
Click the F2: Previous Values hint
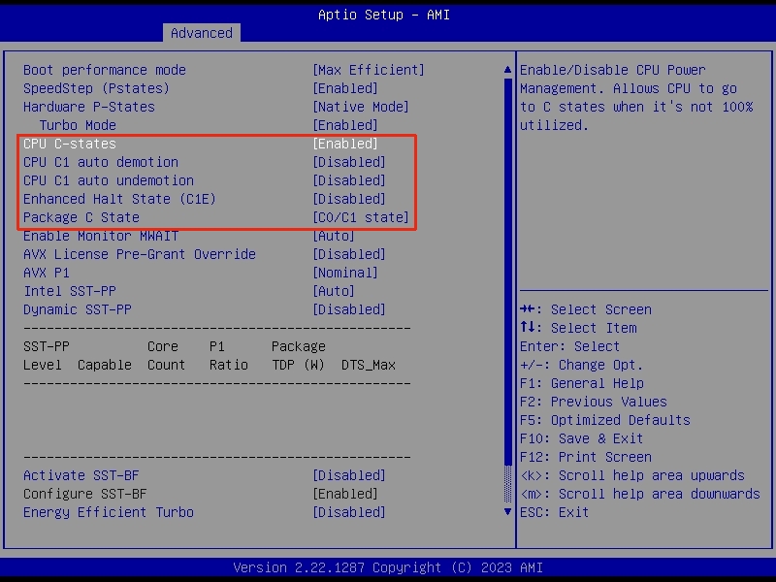[x=594, y=402]
